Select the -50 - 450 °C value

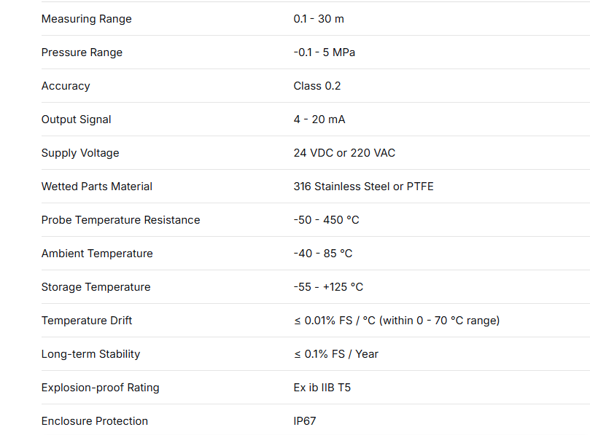[x=326, y=220]
